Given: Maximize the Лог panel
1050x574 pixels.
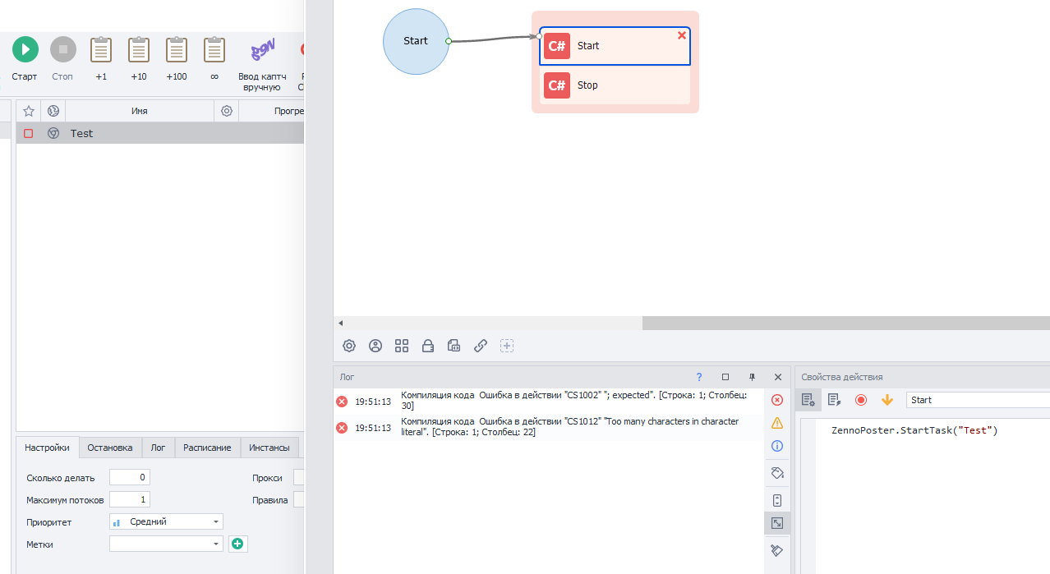Looking at the screenshot, I should [725, 377].
